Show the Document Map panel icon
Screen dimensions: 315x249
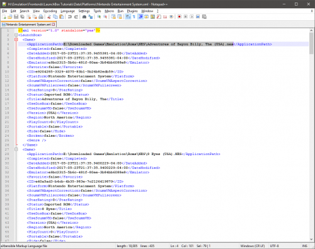coord(152,17)
